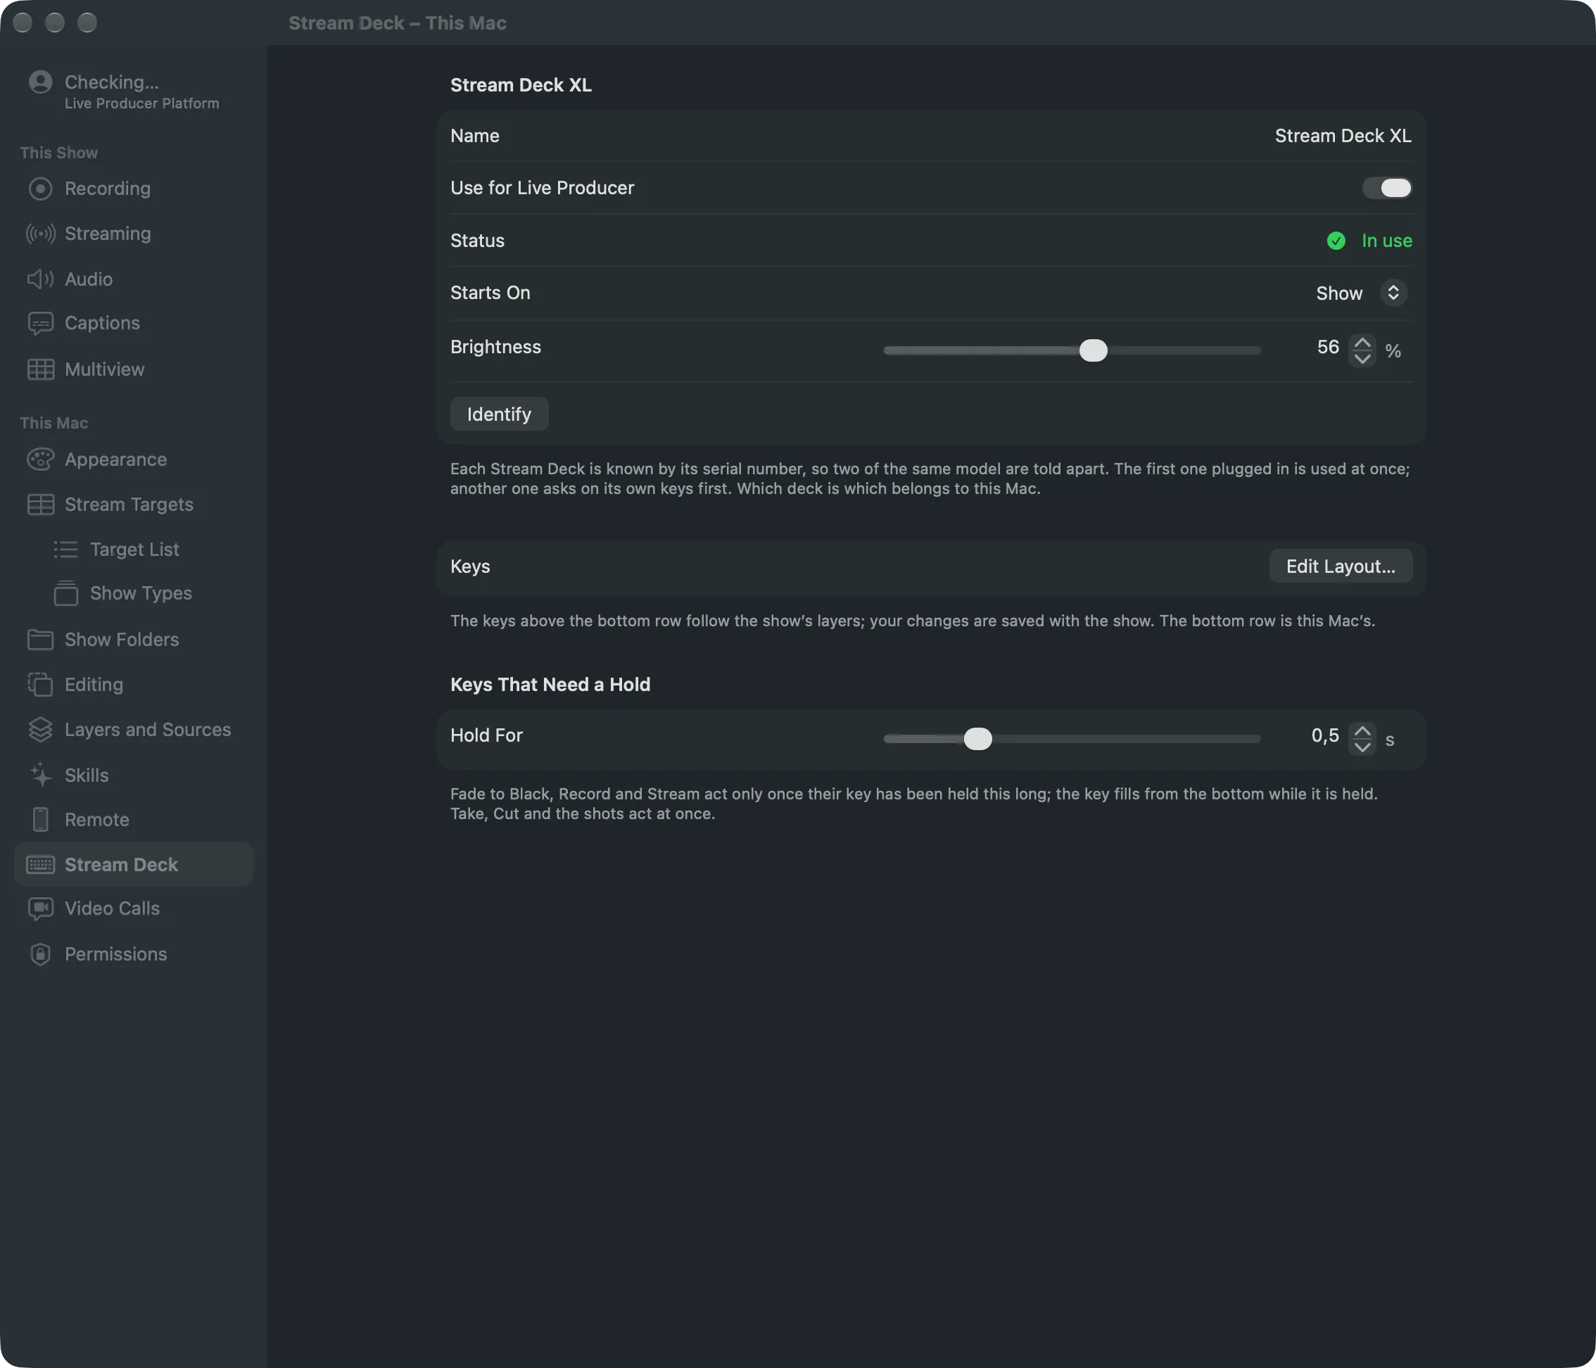Click the Show Folders folder icon
This screenshot has height=1368, width=1596.
(x=40, y=640)
